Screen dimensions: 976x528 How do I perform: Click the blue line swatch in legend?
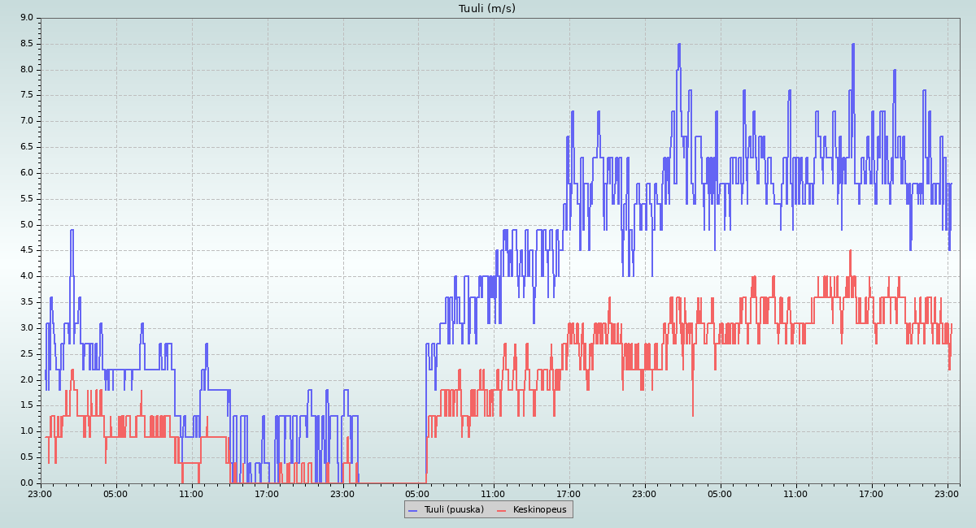pyautogui.click(x=412, y=509)
